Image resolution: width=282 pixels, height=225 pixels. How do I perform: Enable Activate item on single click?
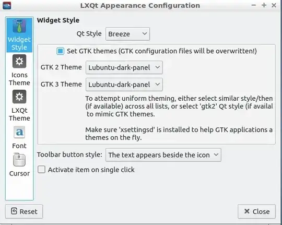(x=41, y=170)
